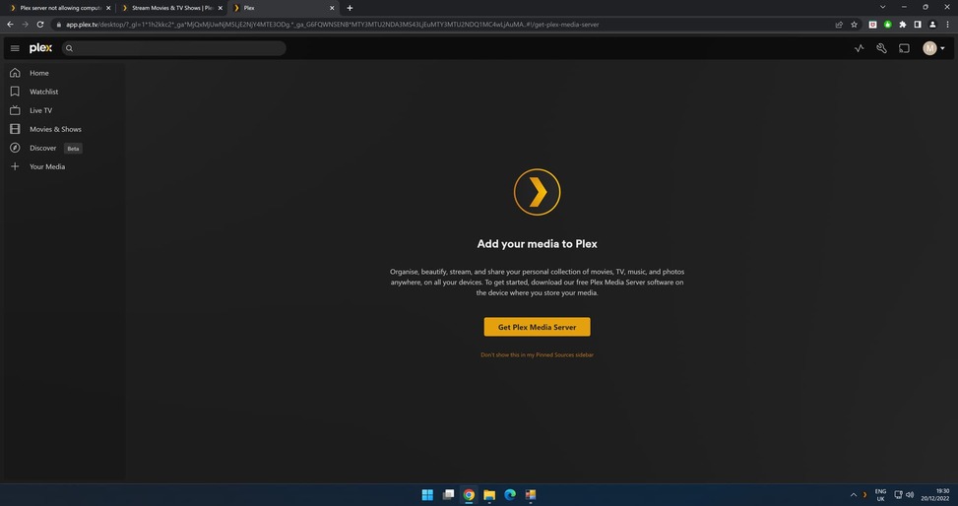Click the red shield extension icon
The width and height of the screenshot is (958, 506).
872,25
